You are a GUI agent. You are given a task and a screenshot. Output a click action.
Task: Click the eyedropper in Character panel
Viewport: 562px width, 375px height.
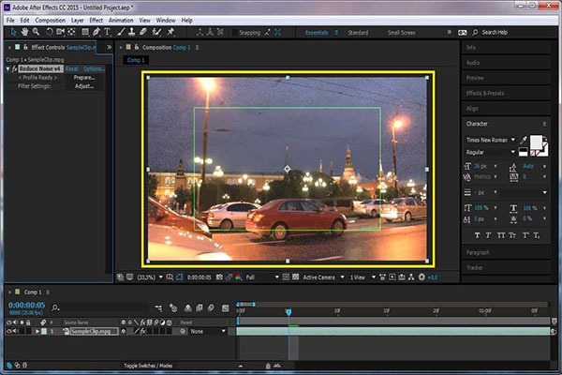pyautogui.click(x=524, y=140)
